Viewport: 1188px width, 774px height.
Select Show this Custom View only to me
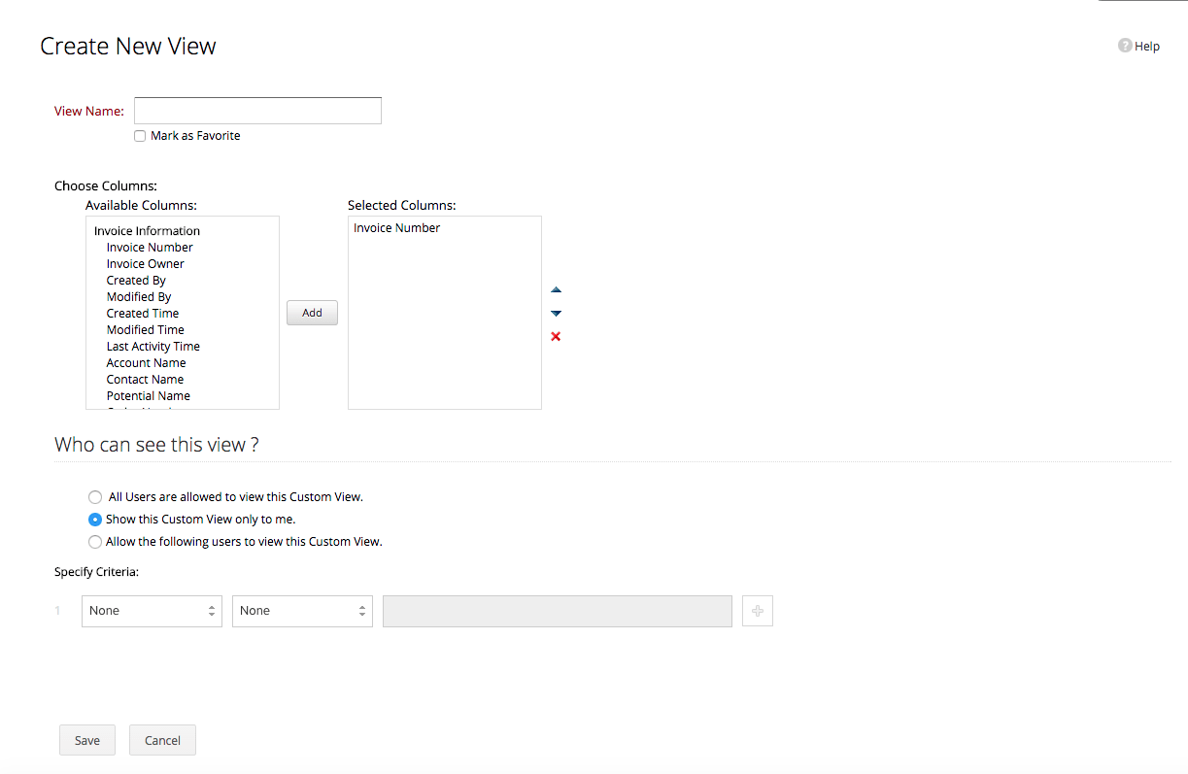pos(95,520)
